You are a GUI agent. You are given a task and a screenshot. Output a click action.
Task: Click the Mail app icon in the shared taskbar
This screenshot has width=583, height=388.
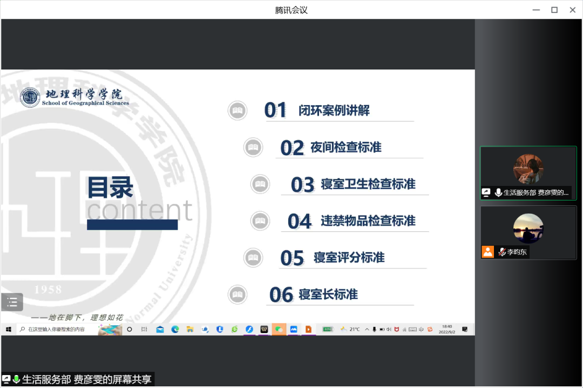(x=160, y=329)
